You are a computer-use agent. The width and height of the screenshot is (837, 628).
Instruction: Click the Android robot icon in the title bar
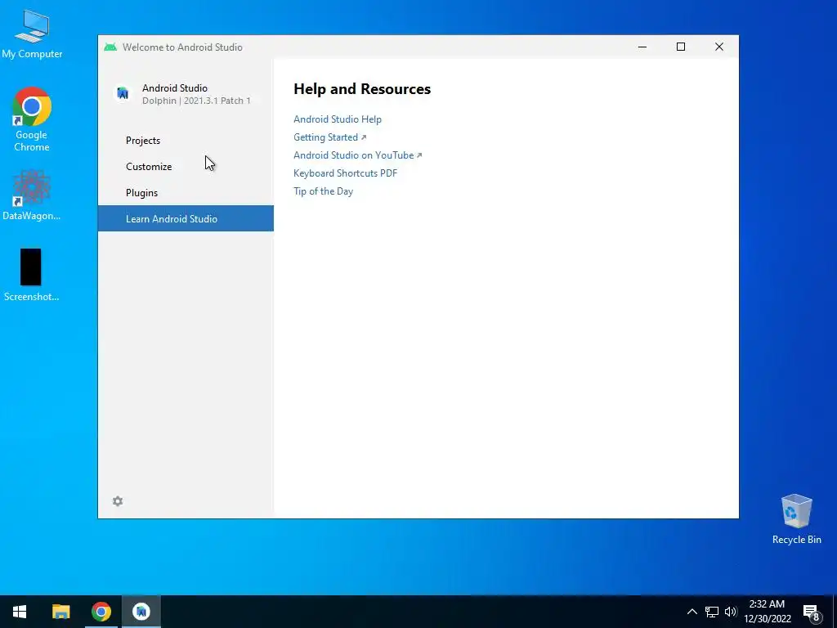110,47
